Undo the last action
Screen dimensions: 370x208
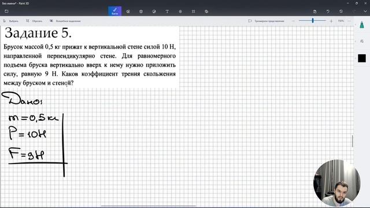[328, 12]
